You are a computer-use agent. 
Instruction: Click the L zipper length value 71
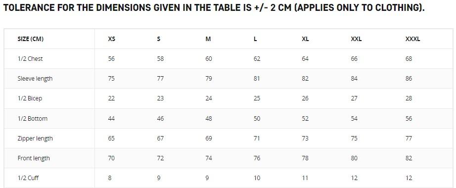pos(257,138)
